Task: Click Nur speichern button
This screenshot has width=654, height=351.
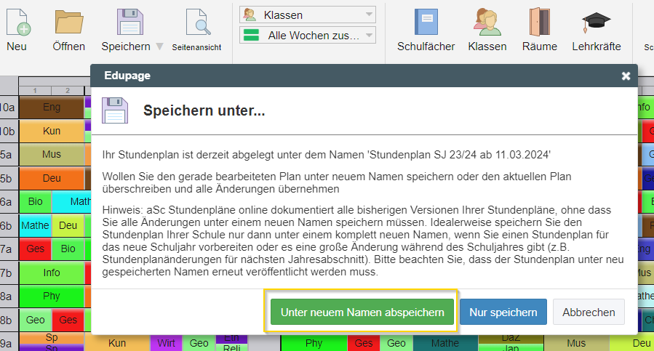Action: point(503,312)
